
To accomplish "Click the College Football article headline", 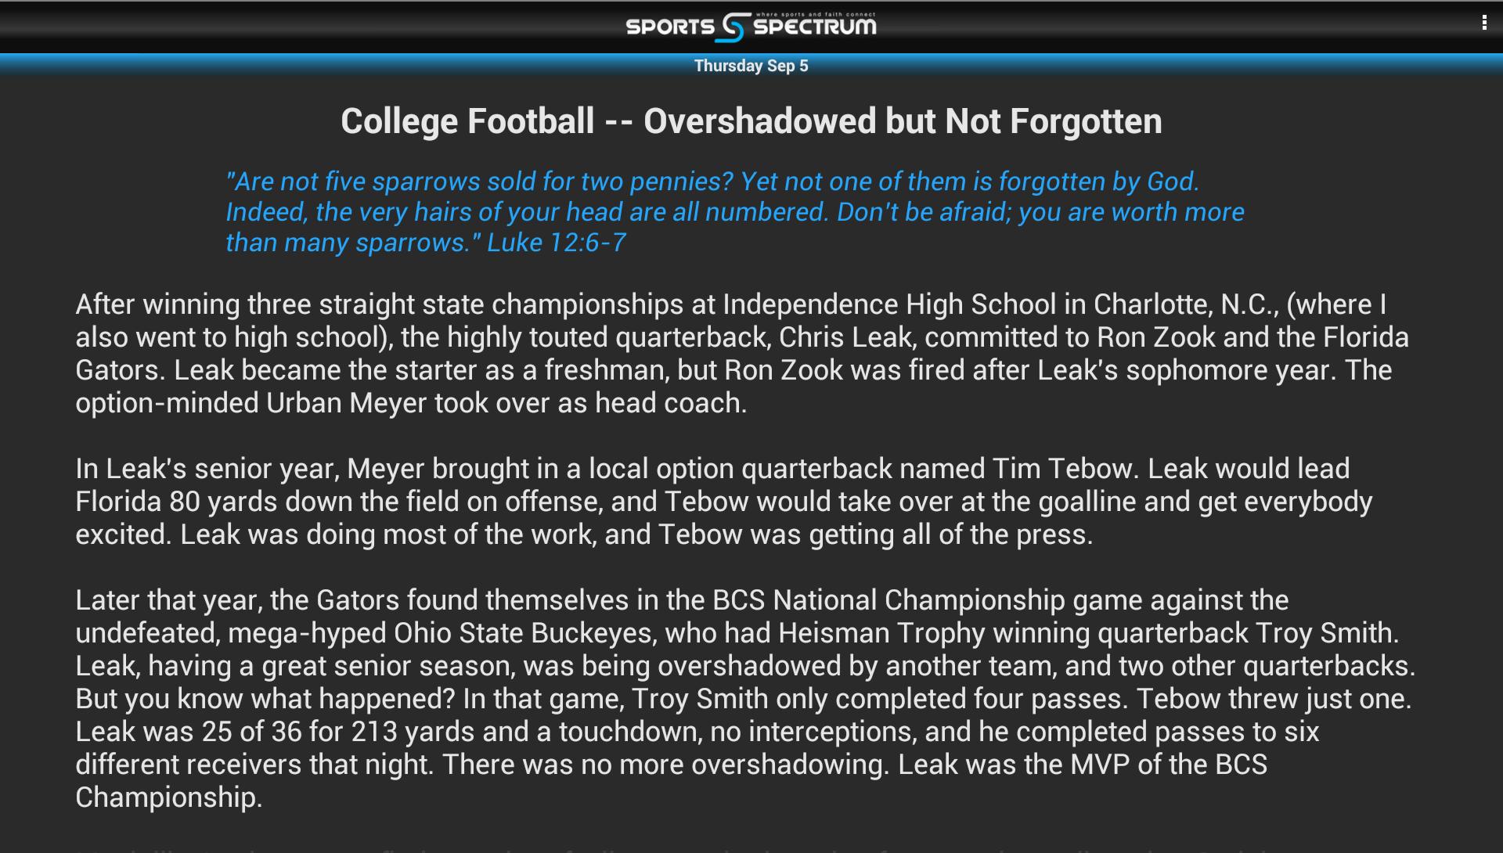I will click(751, 121).
